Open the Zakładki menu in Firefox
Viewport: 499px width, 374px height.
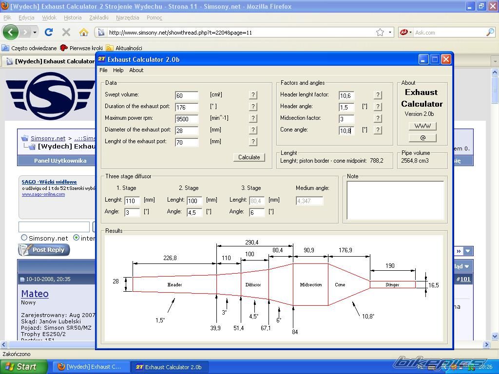(99, 18)
